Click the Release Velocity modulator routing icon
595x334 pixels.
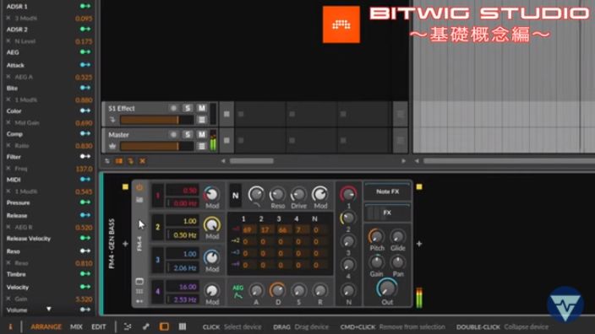point(85,238)
